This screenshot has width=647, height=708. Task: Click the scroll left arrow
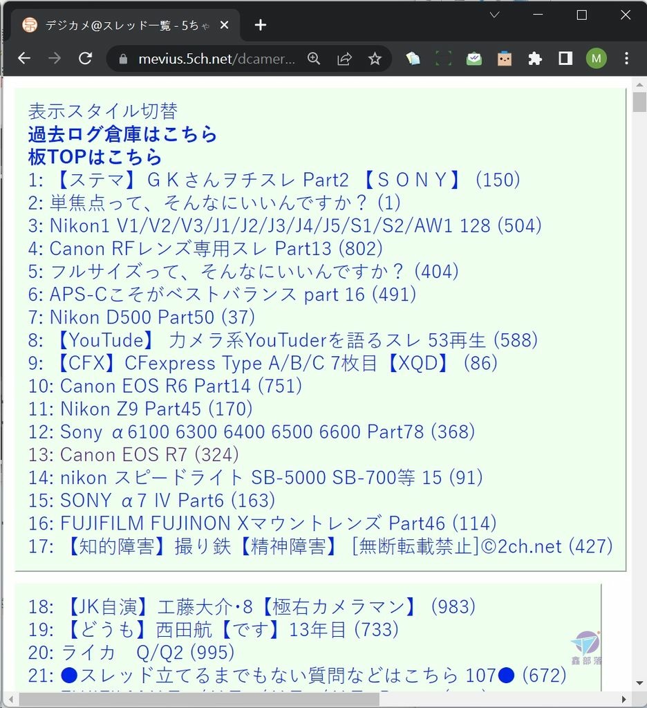point(10,700)
